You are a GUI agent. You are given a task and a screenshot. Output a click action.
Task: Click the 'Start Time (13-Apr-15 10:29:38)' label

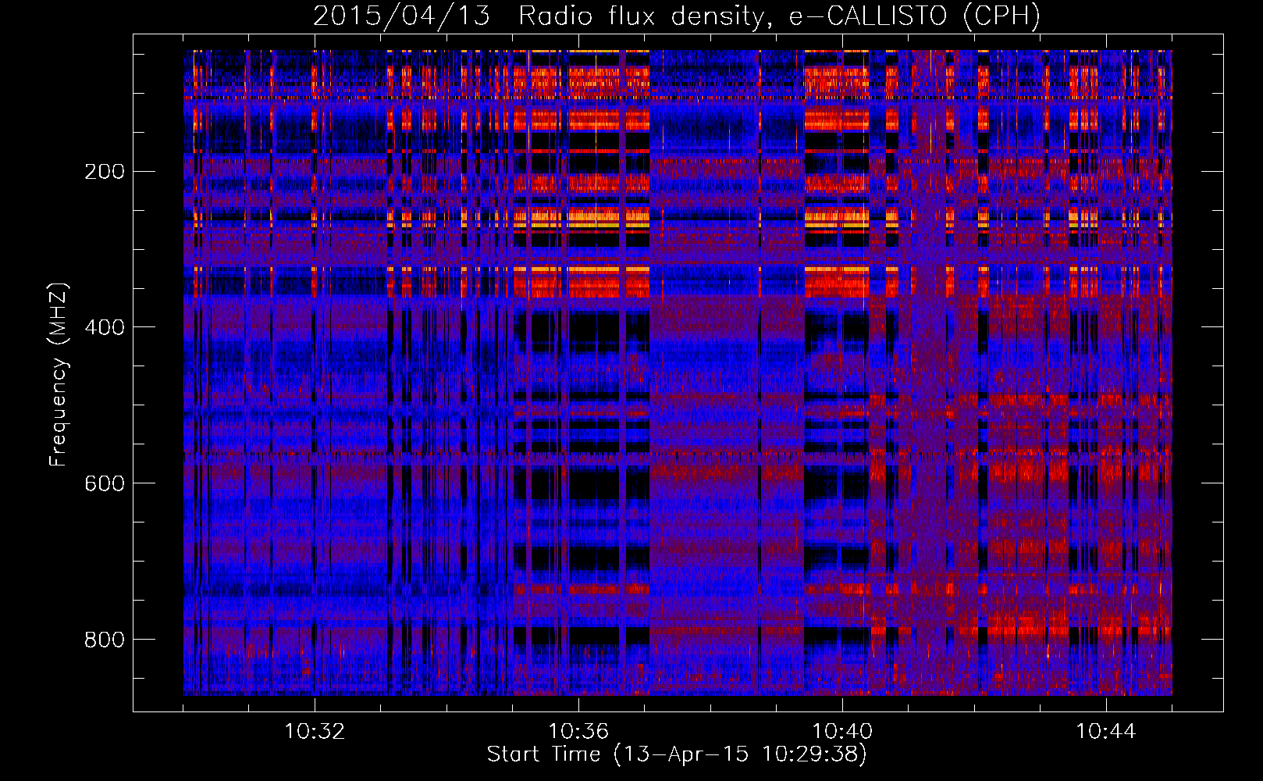click(677, 754)
